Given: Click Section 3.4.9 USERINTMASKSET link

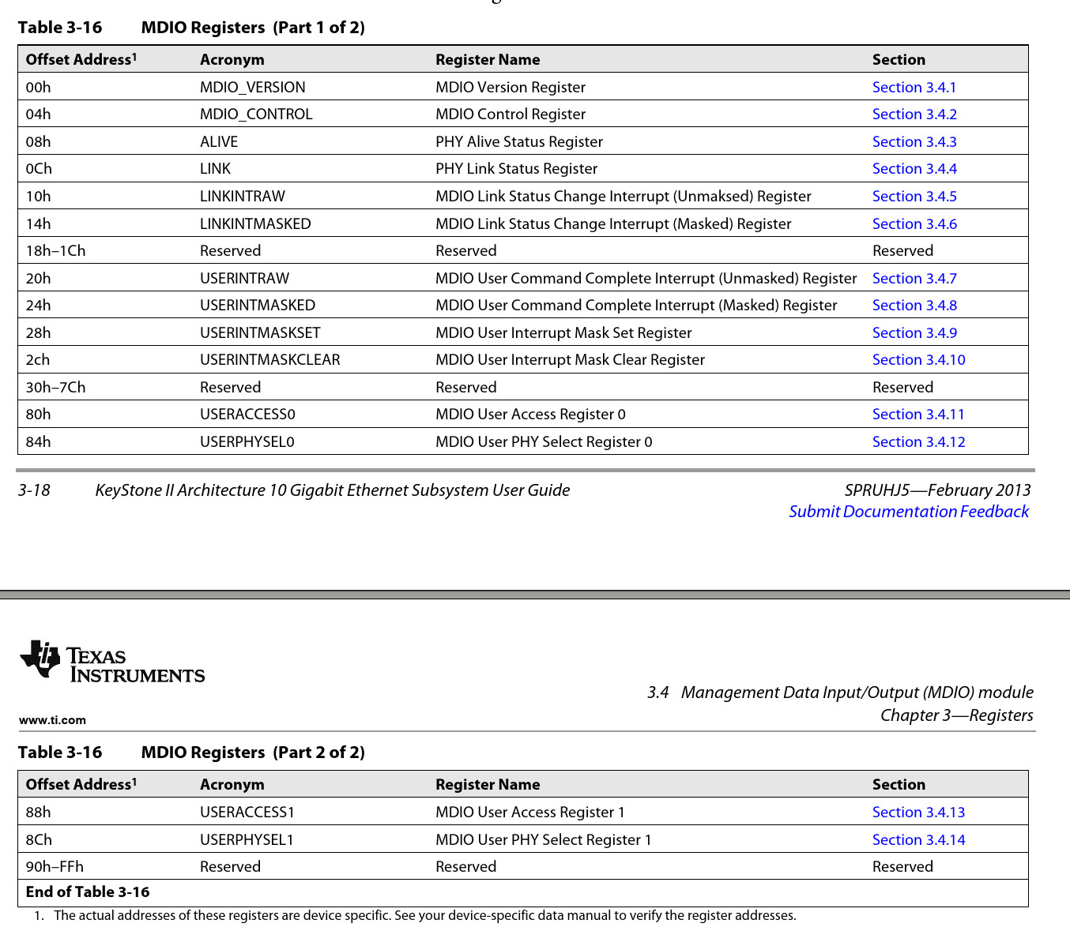Looking at the screenshot, I should pyautogui.click(x=914, y=332).
